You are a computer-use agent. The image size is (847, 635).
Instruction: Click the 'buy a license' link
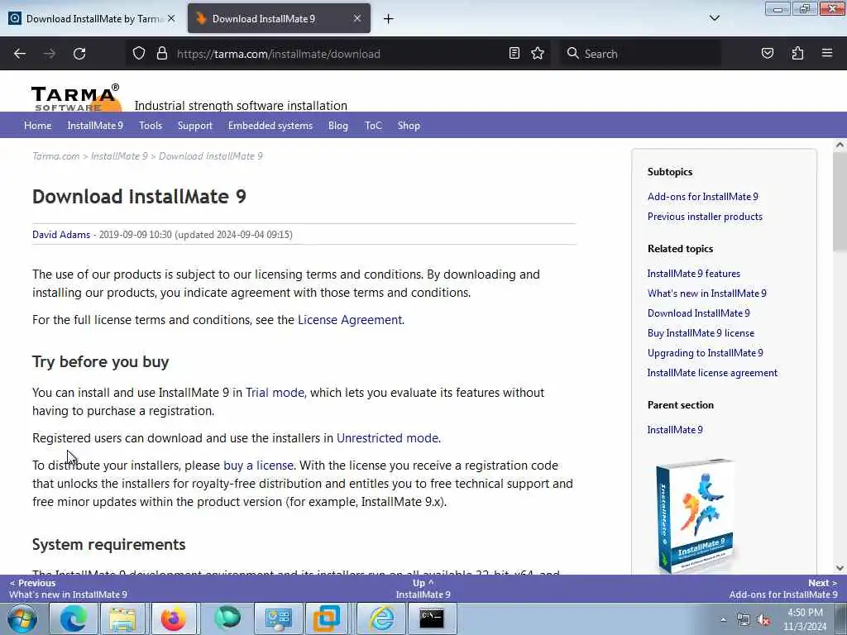coord(258,466)
